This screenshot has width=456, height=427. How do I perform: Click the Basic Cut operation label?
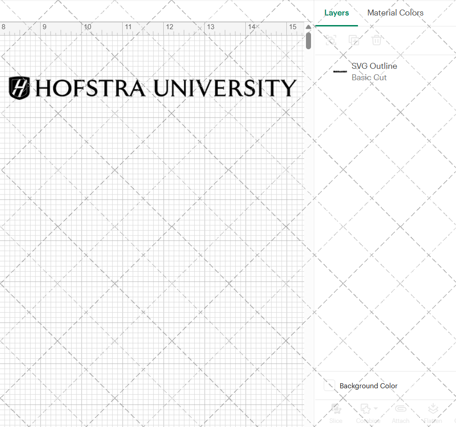coord(369,77)
